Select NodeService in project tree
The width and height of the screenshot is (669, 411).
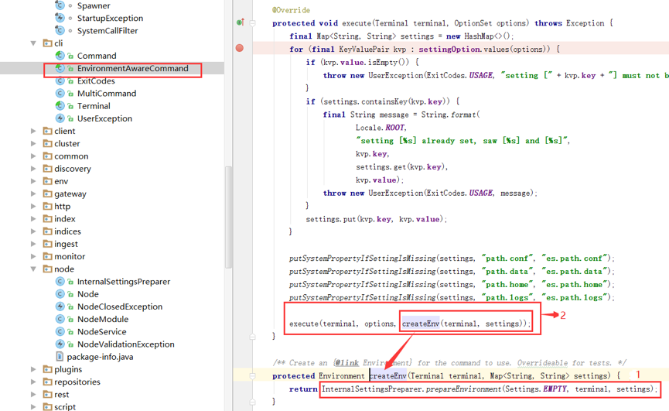pos(101,331)
